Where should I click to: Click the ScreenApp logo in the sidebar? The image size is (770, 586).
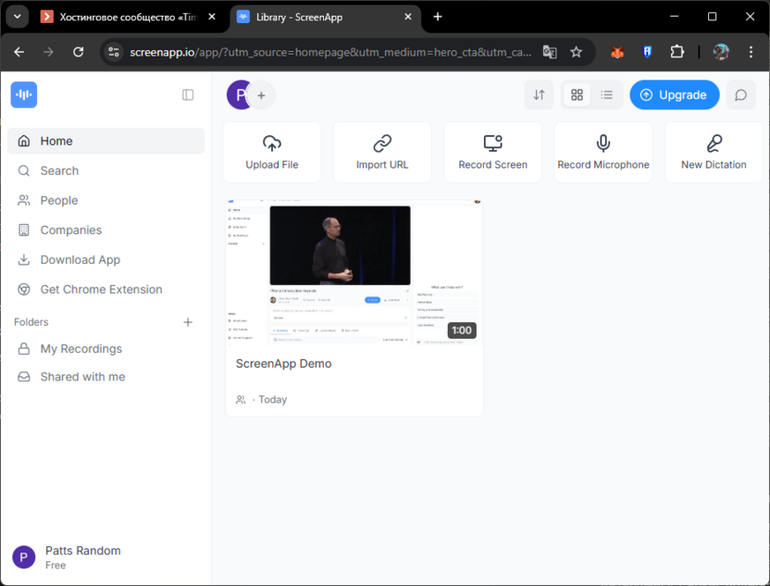pos(25,94)
